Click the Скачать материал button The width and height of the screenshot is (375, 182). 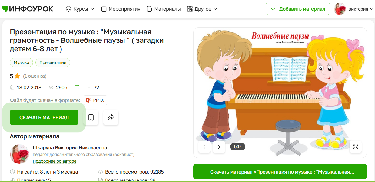coord(44,117)
